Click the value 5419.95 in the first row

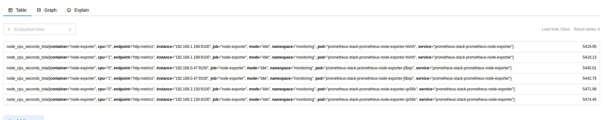tap(590, 47)
